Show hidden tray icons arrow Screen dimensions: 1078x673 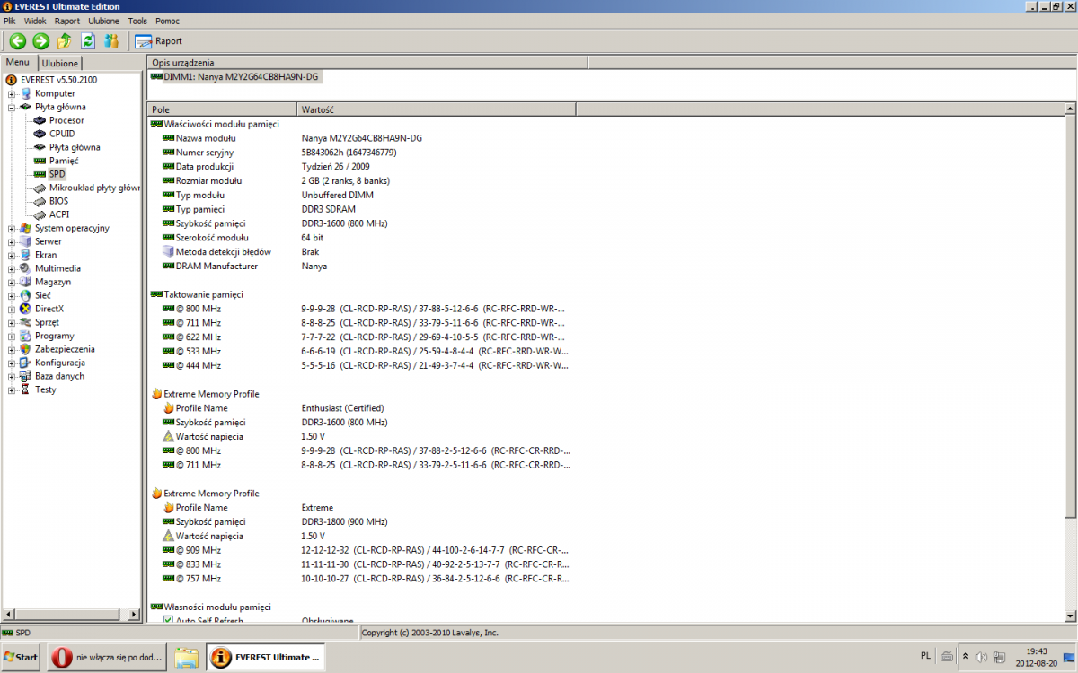965,656
